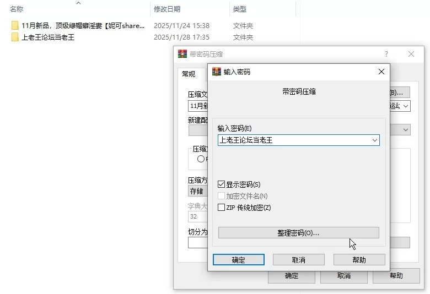430x294 pixels.
Task: Sort by 类型 column header
Action: click(240, 9)
